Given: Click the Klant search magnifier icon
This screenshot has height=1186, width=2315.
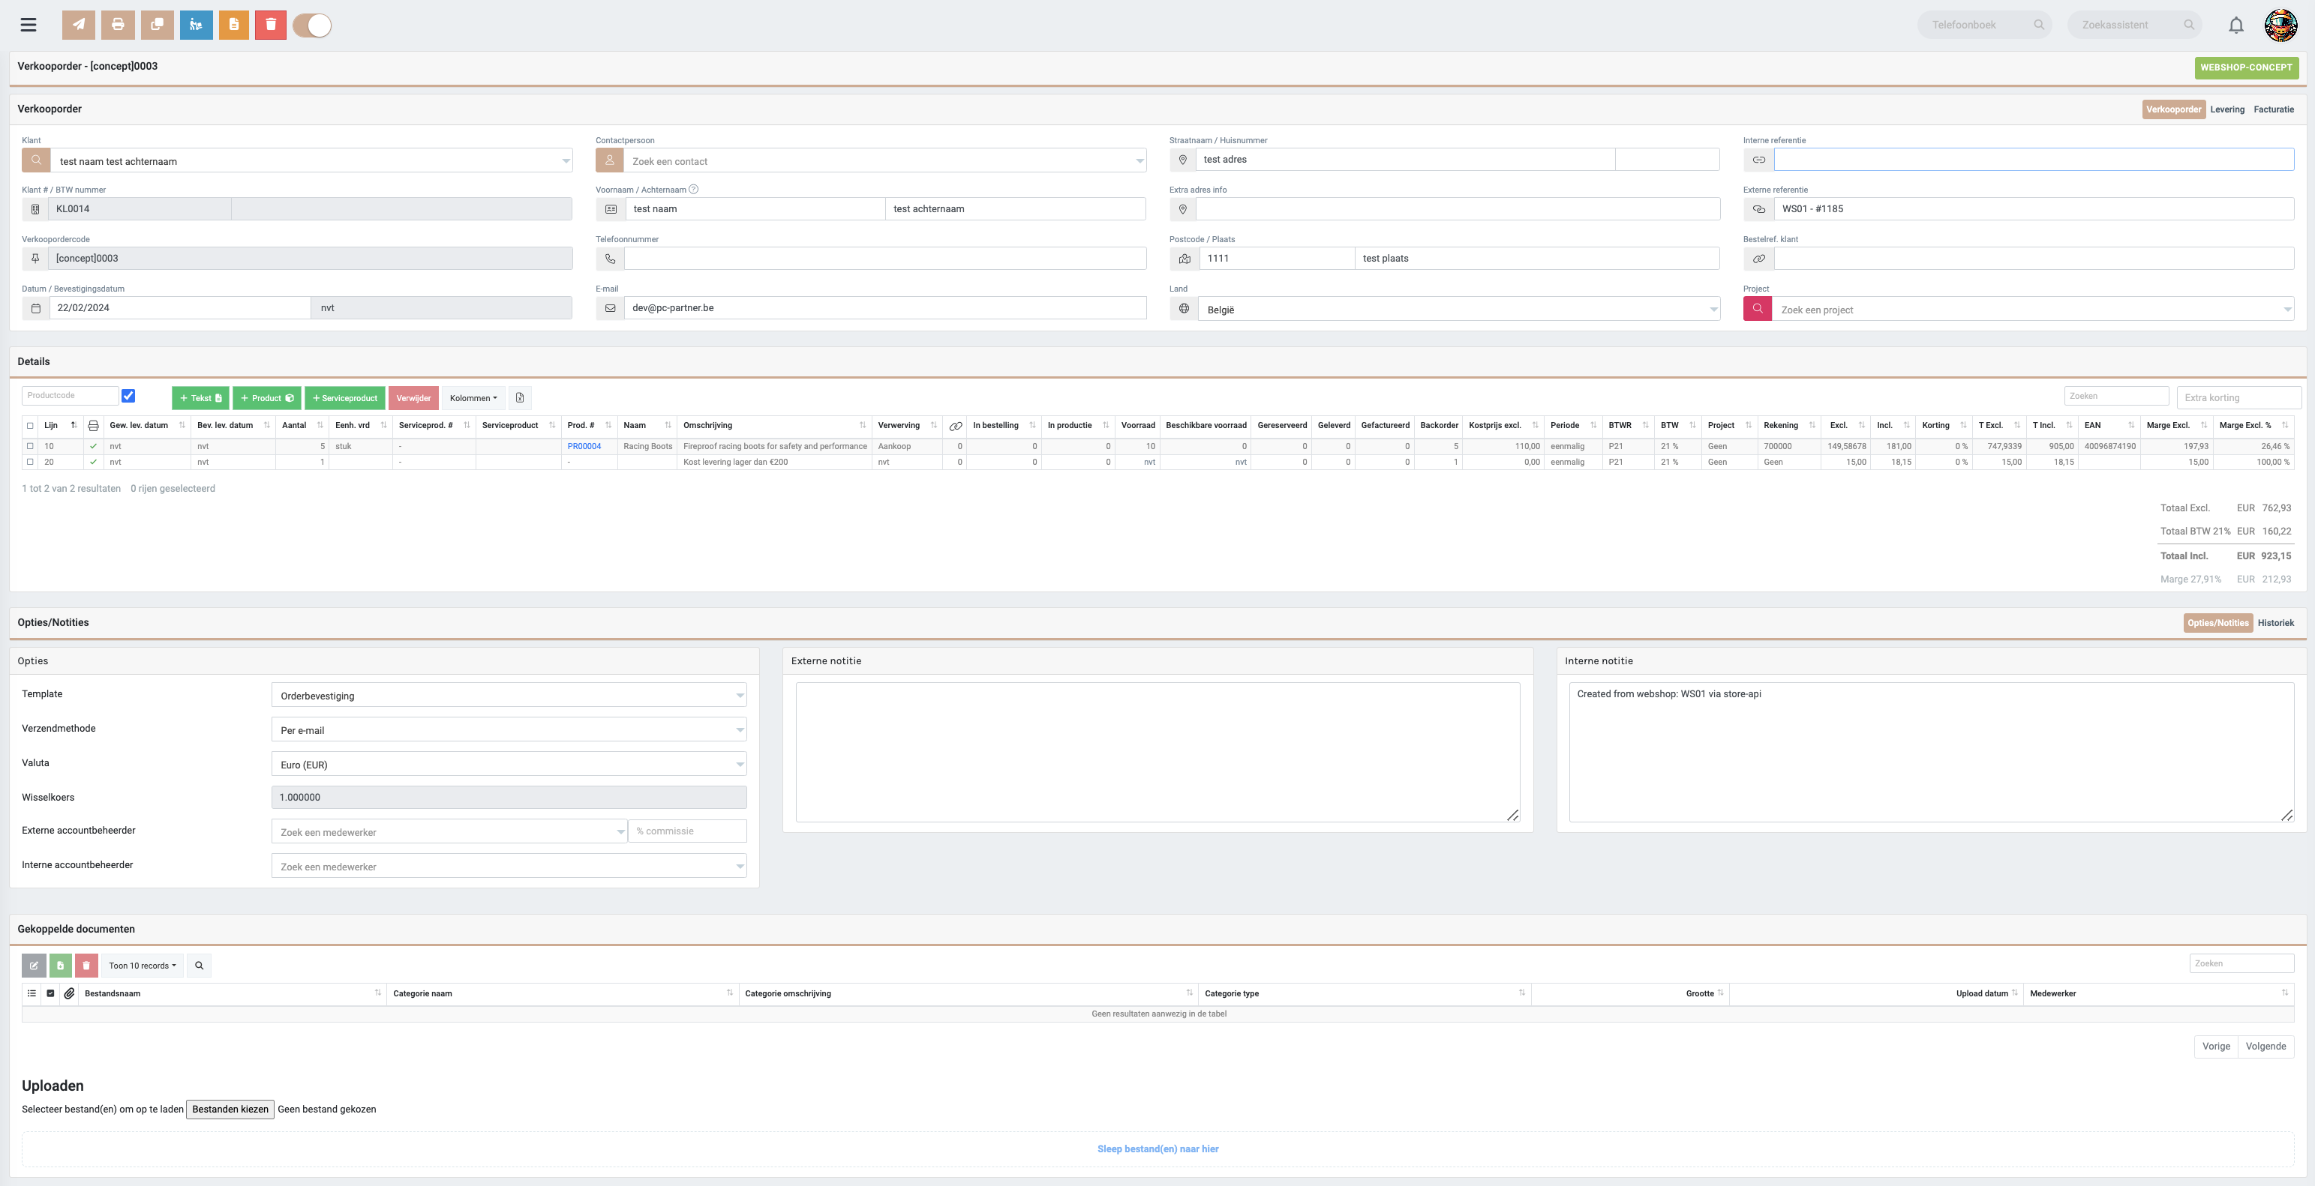Looking at the screenshot, I should click(x=36, y=160).
